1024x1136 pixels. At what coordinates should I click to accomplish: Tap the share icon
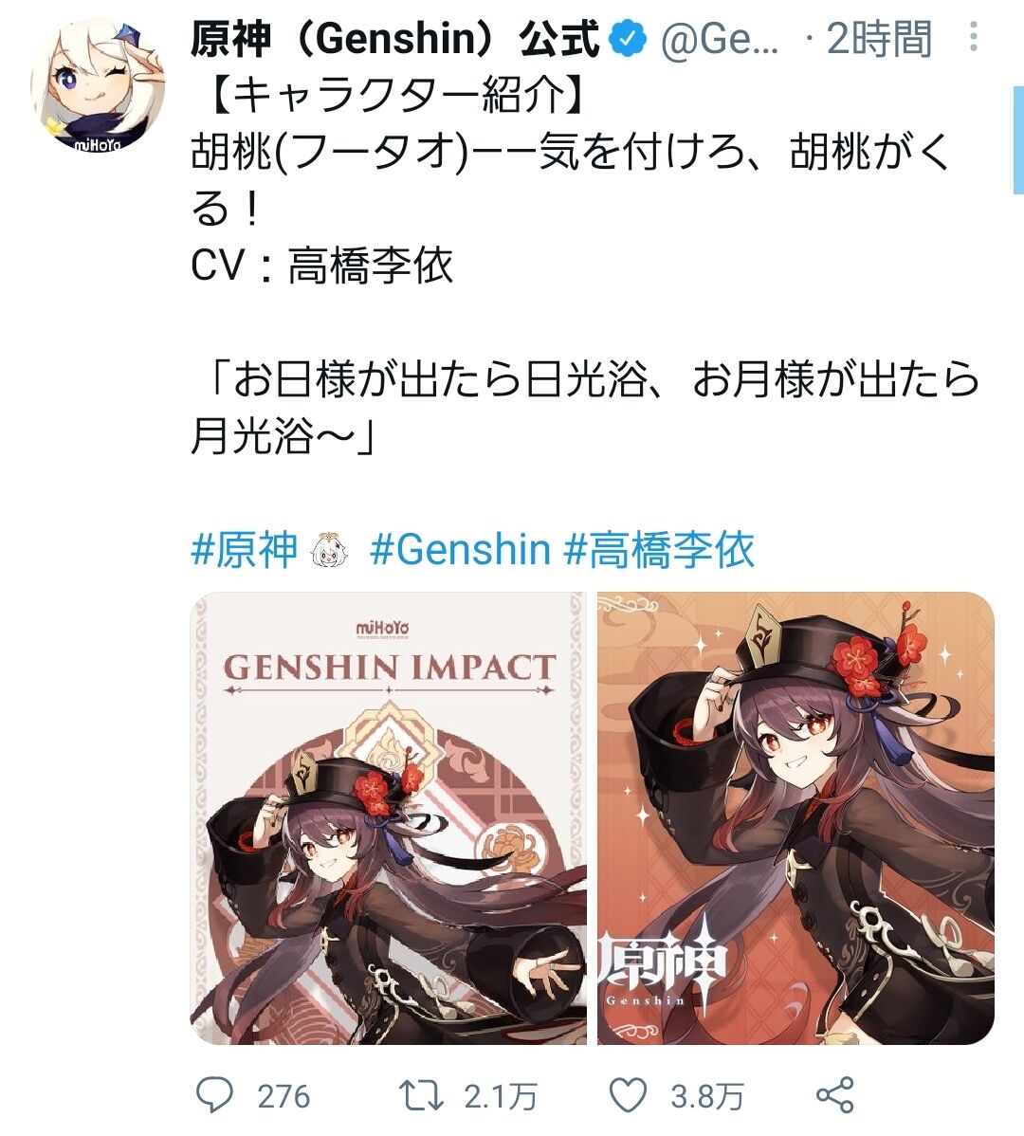835,1094
